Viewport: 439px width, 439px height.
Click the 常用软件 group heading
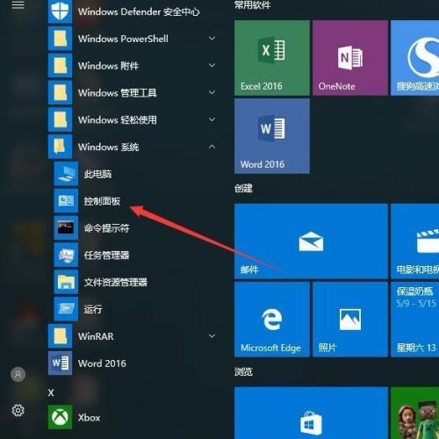pos(252,5)
